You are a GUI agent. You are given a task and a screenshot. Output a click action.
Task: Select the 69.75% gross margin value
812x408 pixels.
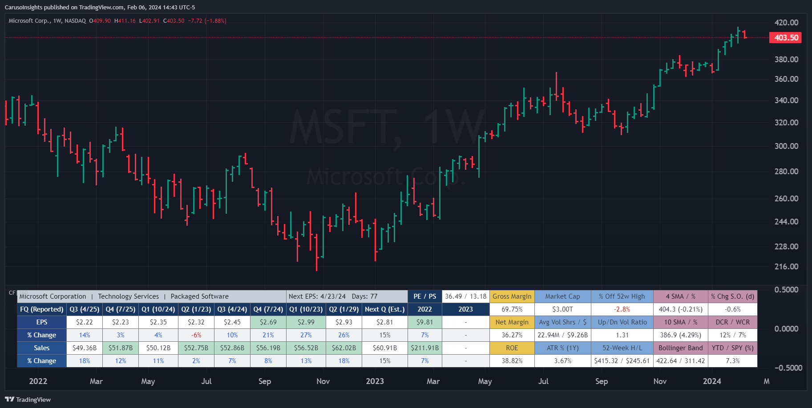pos(512,309)
